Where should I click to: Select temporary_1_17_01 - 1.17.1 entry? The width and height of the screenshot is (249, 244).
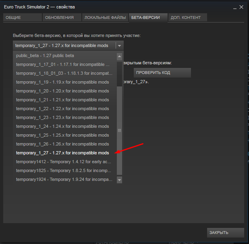64,64
